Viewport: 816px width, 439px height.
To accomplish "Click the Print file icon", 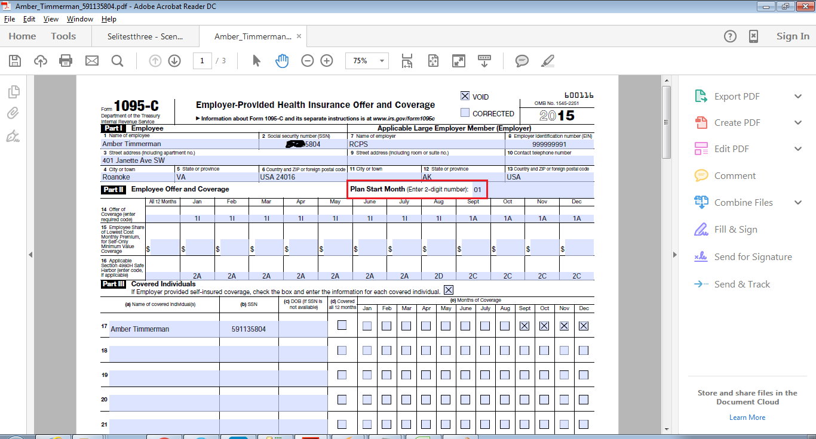I will [x=66, y=61].
